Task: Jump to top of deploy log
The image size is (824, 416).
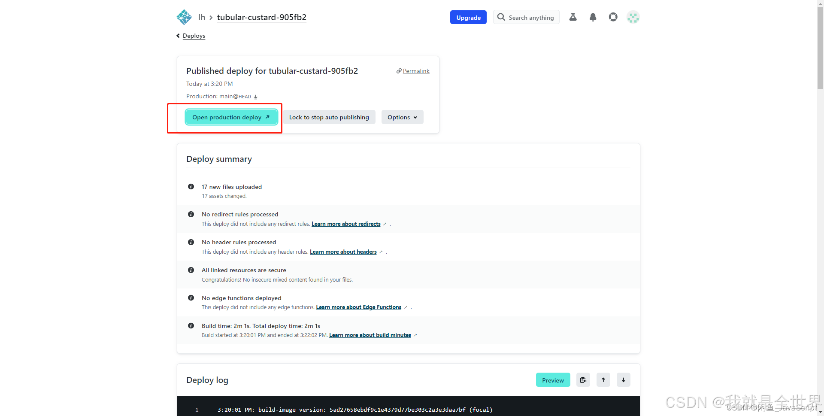Action: pyautogui.click(x=603, y=380)
